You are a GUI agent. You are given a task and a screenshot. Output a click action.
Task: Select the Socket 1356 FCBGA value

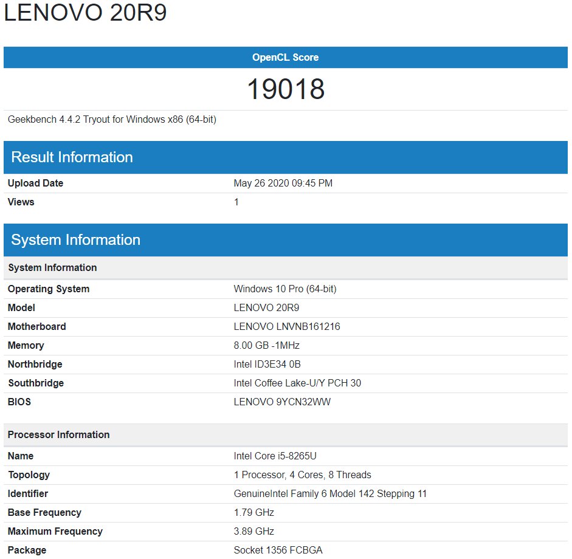pos(278,550)
